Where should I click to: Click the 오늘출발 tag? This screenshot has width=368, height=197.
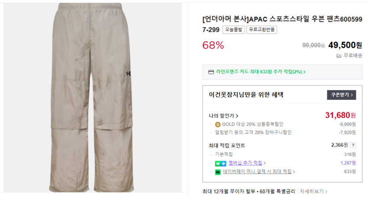point(234,30)
